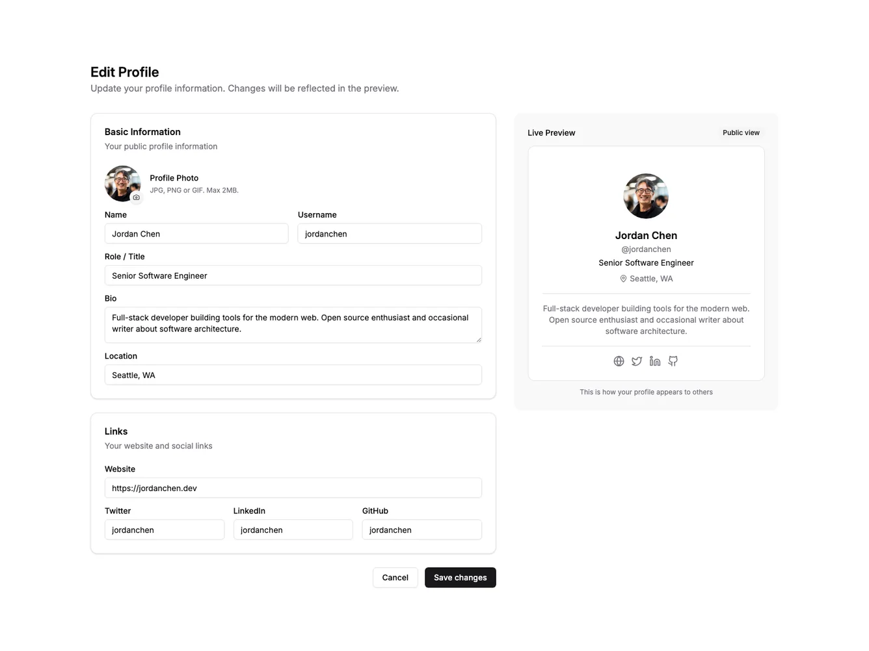Viewport: 869px width, 651px height.
Task: Click the Save changes button
Action: coord(460,577)
